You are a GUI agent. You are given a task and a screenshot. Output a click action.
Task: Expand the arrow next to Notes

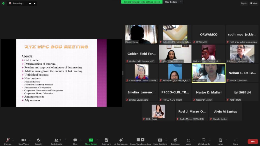pos(226,140)
